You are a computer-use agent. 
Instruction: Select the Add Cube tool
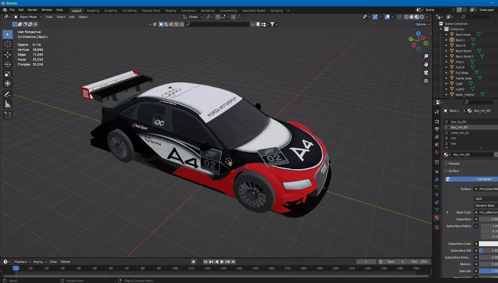tap(8, 115)
